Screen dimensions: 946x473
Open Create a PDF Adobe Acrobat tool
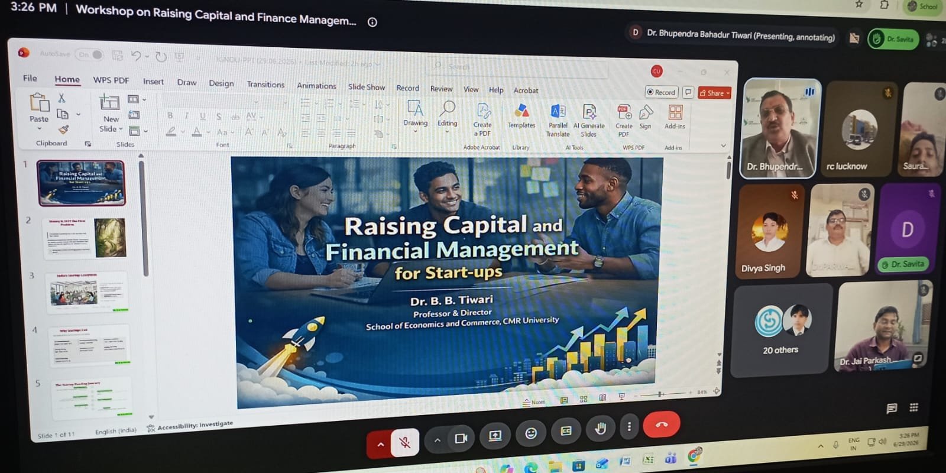(482, 119)
